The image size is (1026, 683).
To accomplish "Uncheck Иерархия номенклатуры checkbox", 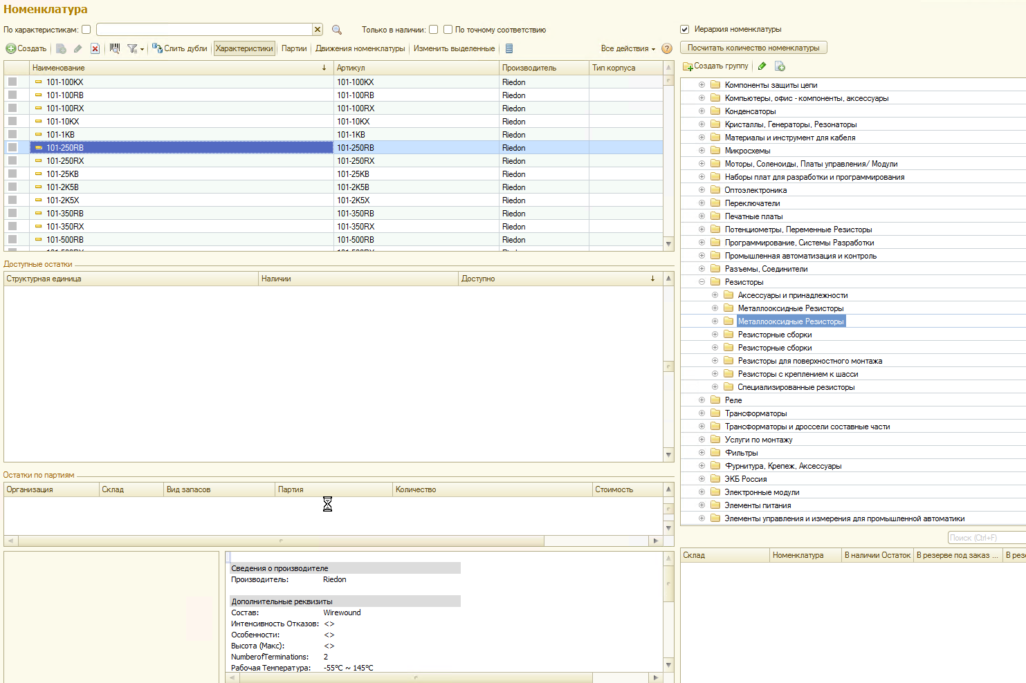I will [x=684, y=29].
